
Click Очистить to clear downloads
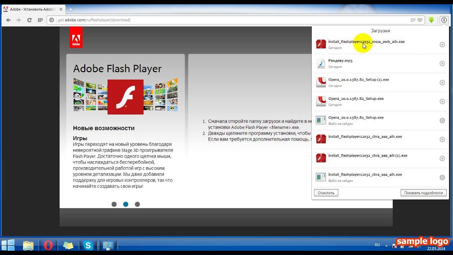tap(326, 193)
